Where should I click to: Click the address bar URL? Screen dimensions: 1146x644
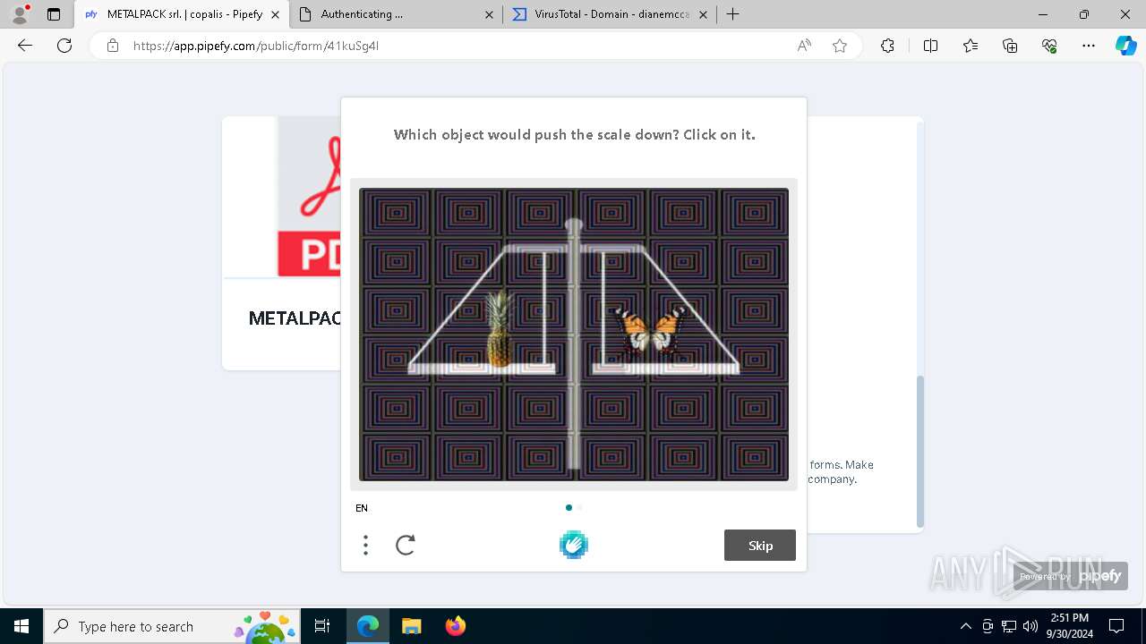[256, 46]
